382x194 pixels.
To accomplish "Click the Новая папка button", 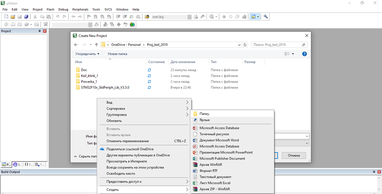I will pos(117,54).
